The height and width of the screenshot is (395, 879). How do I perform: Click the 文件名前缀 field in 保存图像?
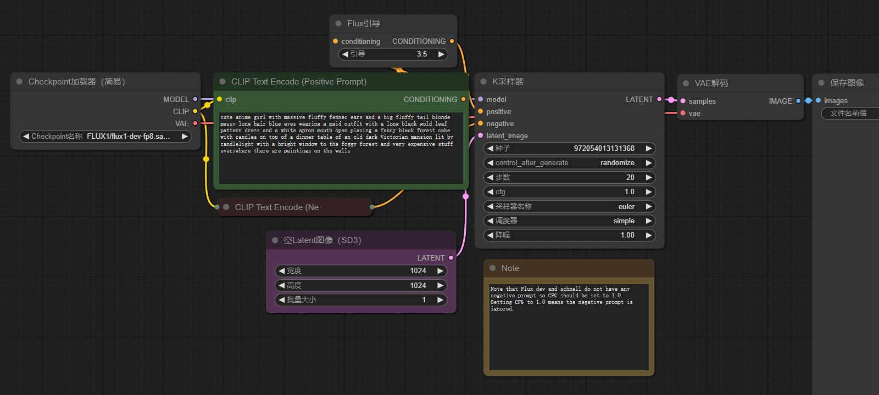point(849,113)
